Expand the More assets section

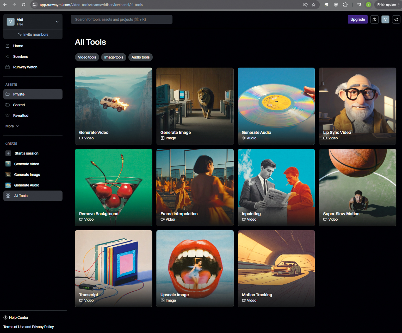(12, 126)
